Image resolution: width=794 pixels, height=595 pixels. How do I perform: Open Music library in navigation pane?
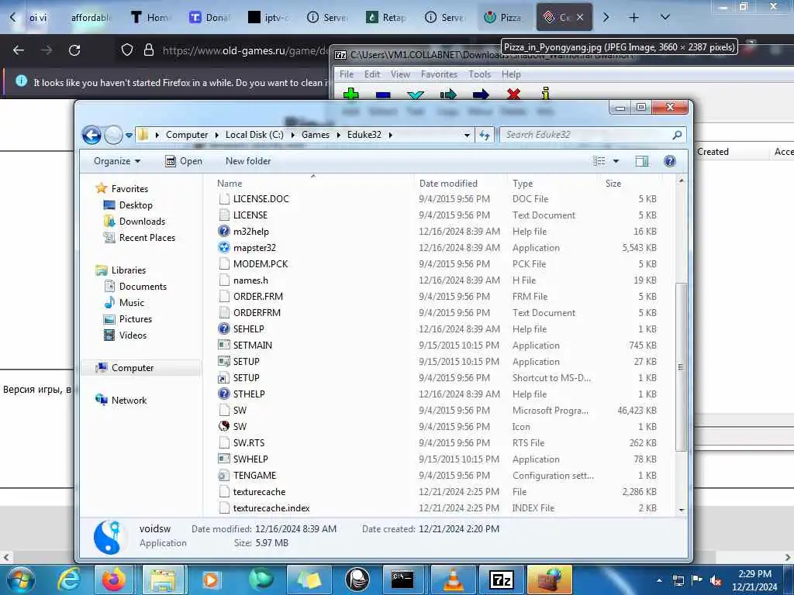pos(132,303)
